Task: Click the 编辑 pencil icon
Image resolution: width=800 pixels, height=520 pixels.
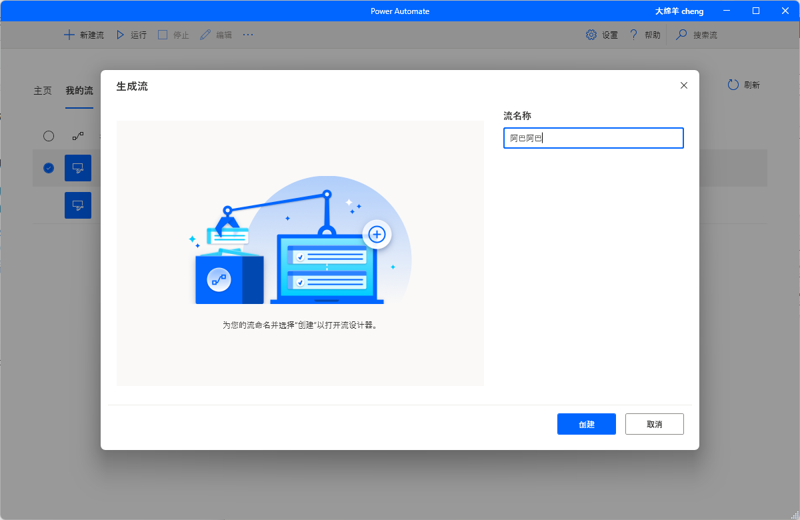Action: [x=205, y=35]
